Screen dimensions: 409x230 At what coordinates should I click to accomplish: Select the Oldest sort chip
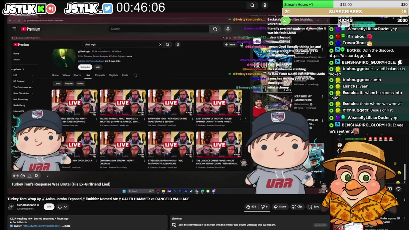coord(80,84)
